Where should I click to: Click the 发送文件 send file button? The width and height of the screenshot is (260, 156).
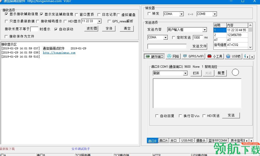coord(199,46)
